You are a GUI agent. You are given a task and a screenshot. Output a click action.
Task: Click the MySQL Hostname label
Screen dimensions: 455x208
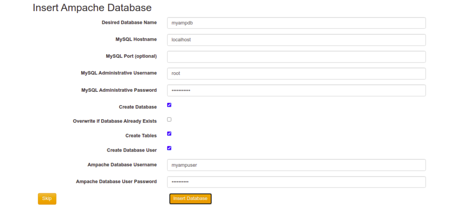click(136, 39)
